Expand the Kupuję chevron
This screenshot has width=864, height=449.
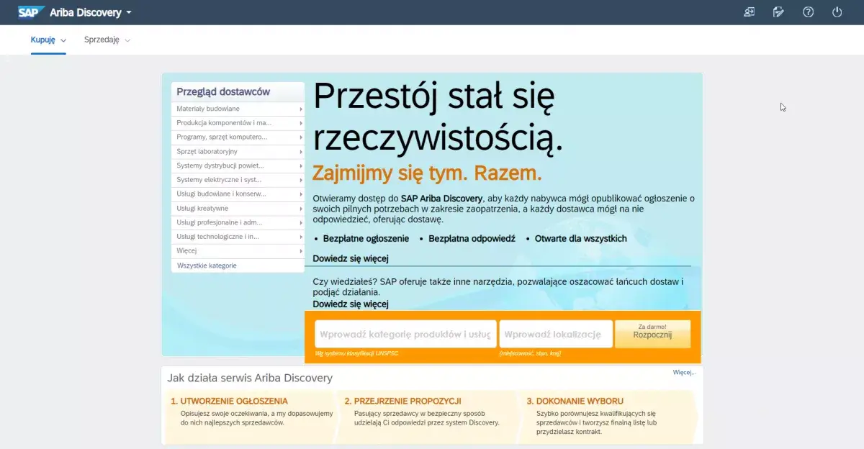point(63,40)
